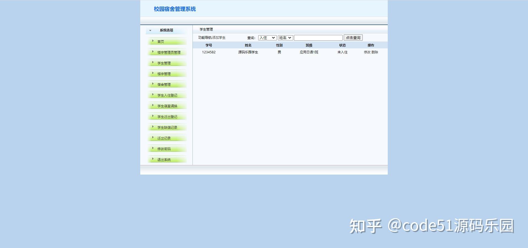Open the 姓名 search-field dropdown
The height and width of the screenshot is (248, 528).
(x=285, y=38)
